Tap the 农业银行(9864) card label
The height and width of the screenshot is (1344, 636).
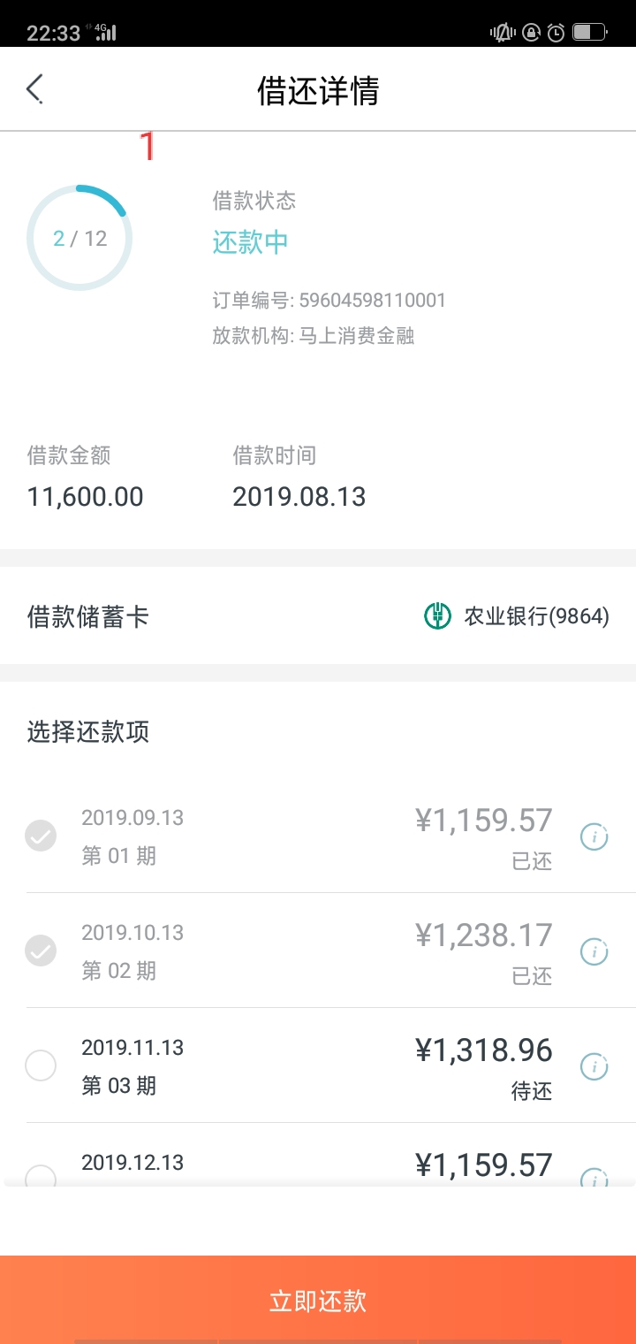tap(536, 616)
